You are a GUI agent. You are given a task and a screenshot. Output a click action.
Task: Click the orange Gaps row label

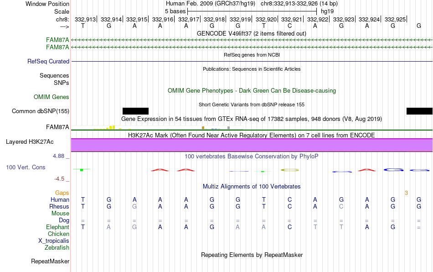(62, 193)
